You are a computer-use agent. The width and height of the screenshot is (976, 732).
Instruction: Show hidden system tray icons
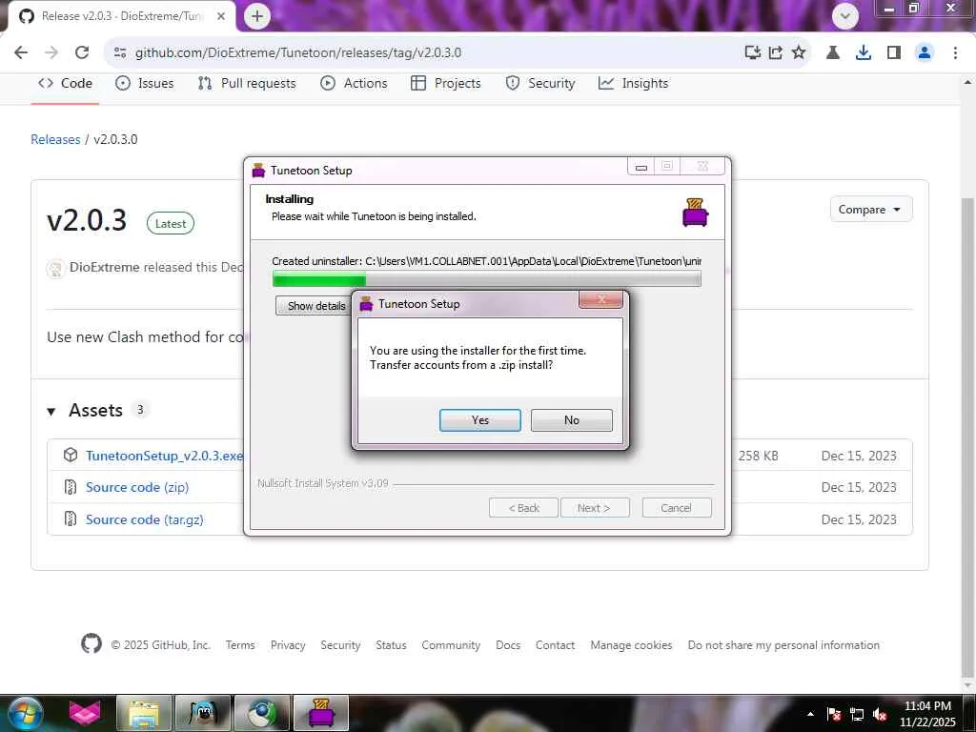[810, 714]
